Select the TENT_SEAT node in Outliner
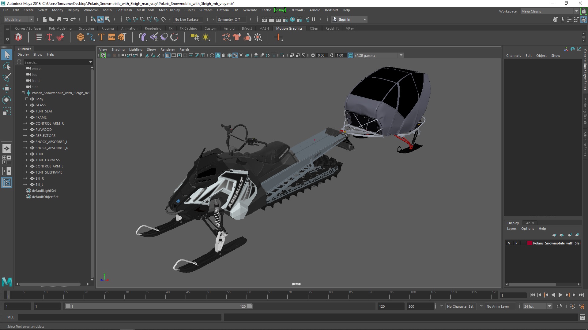Image resolution: width=588 pixels, height=330 pixels. [44, 111]
